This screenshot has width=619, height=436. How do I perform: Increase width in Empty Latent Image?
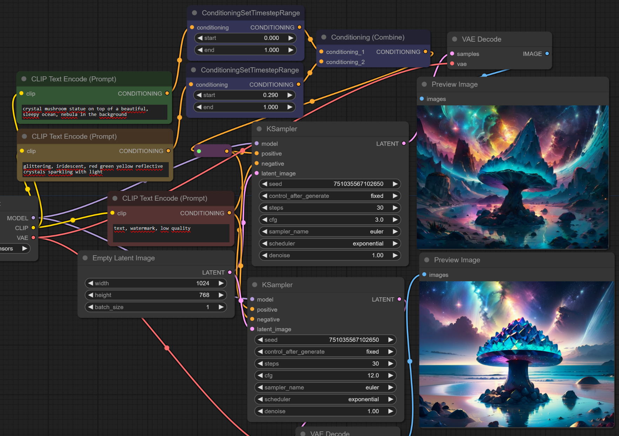click(221, 283)
